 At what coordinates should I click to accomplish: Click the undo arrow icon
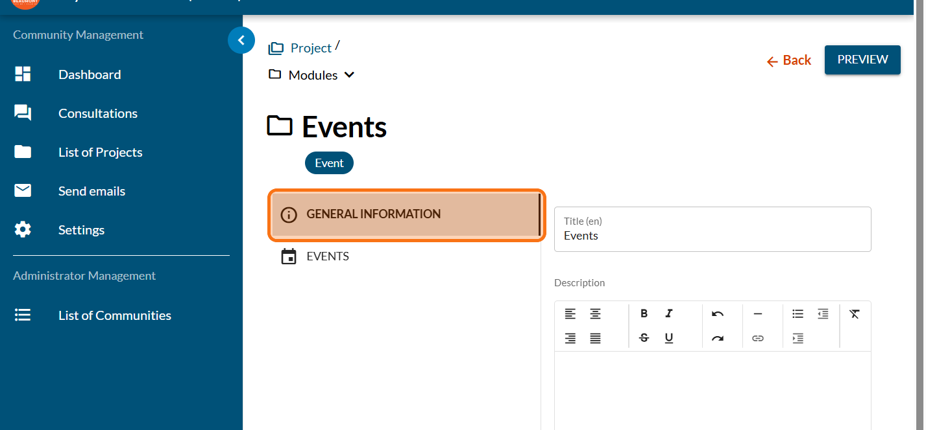[x=717, y=313]
